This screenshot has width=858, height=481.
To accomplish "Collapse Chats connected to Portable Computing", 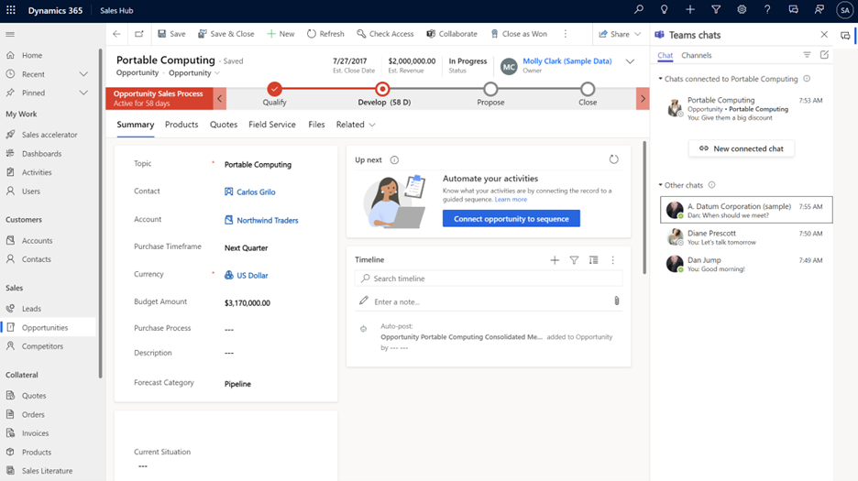I will pyautogui.click(x=661, y=79).
